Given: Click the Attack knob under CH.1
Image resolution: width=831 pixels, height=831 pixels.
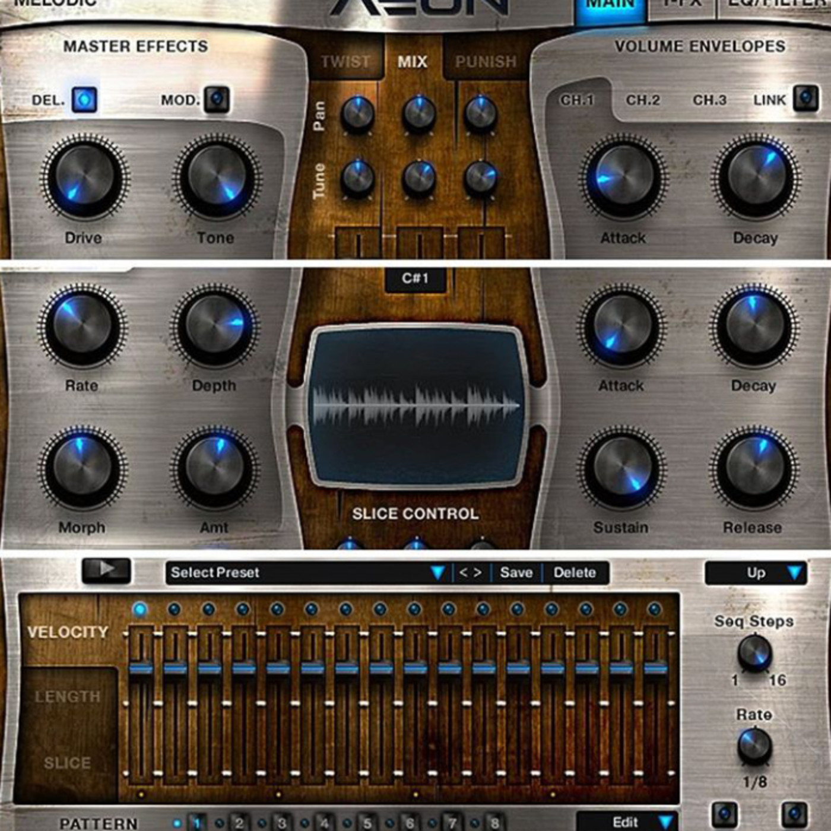Looking at the screenshot, I should click(624, 177).
